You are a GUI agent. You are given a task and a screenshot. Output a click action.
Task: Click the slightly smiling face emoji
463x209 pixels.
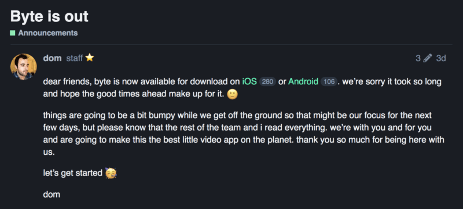click(233, 94)
